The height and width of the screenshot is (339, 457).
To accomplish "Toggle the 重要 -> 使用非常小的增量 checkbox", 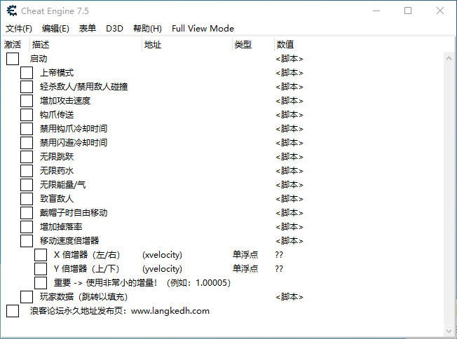I will pos(41,282).
